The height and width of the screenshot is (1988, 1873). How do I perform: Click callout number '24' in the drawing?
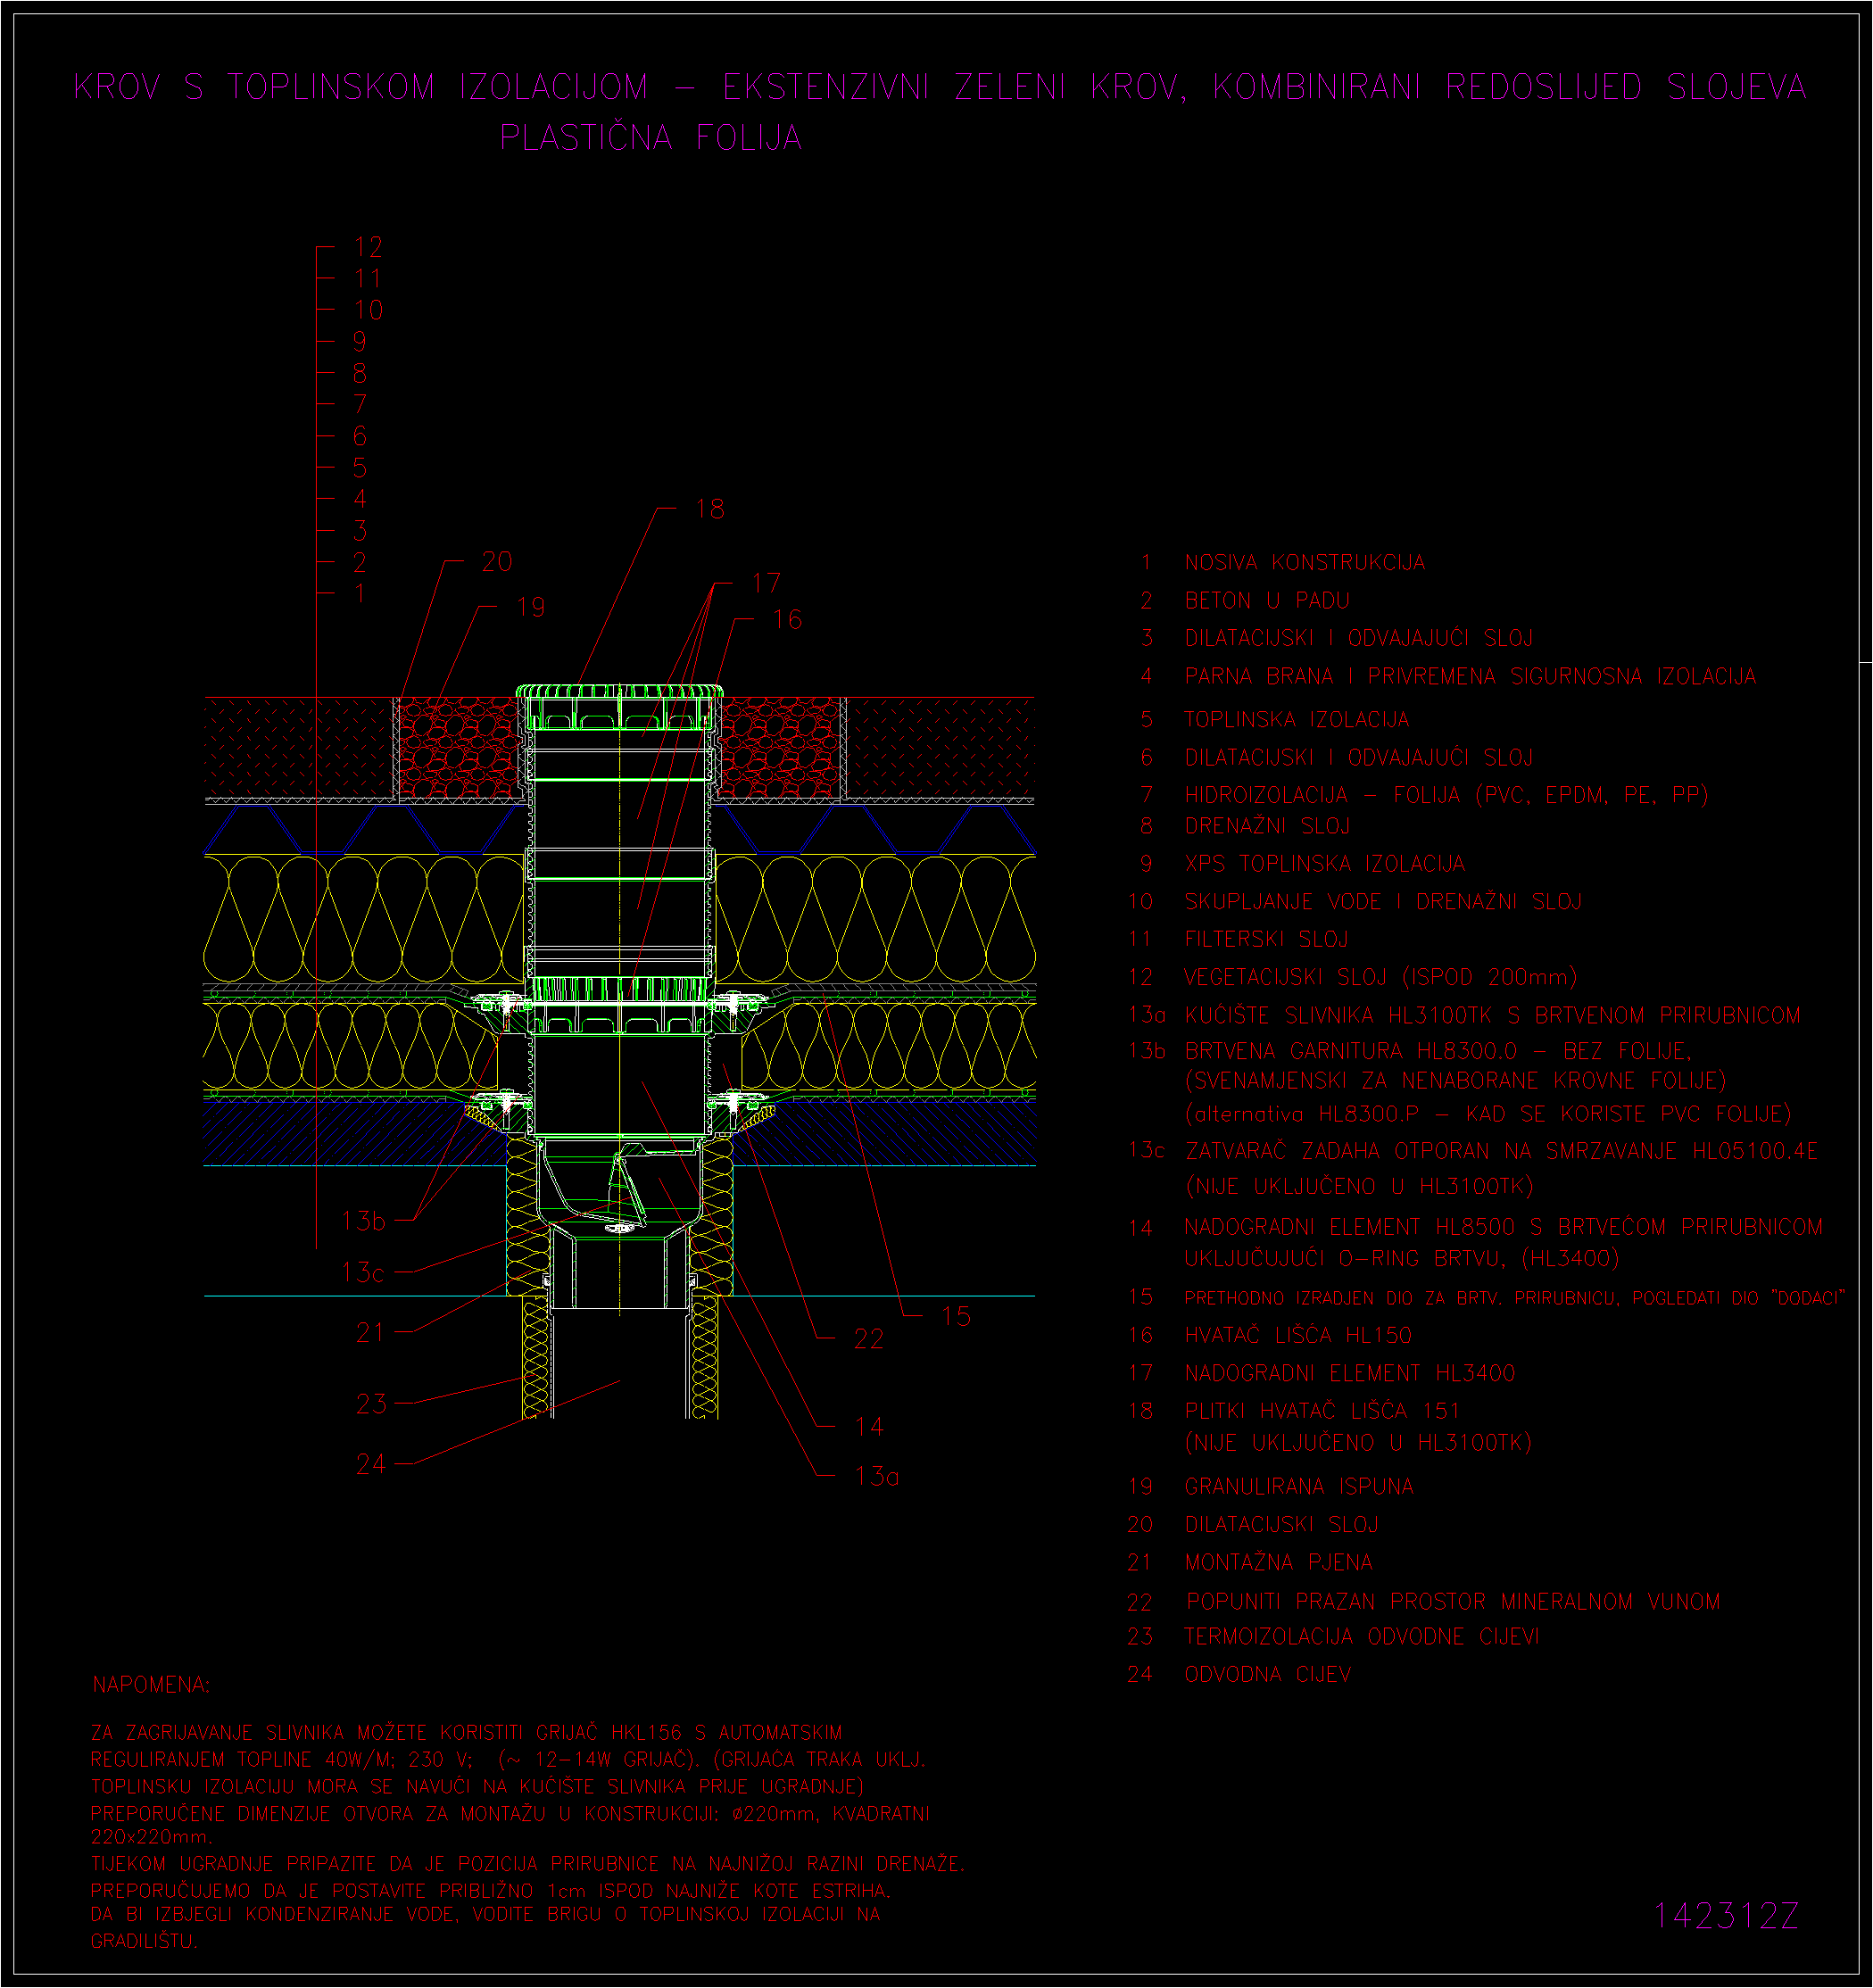coord(371,1465)
